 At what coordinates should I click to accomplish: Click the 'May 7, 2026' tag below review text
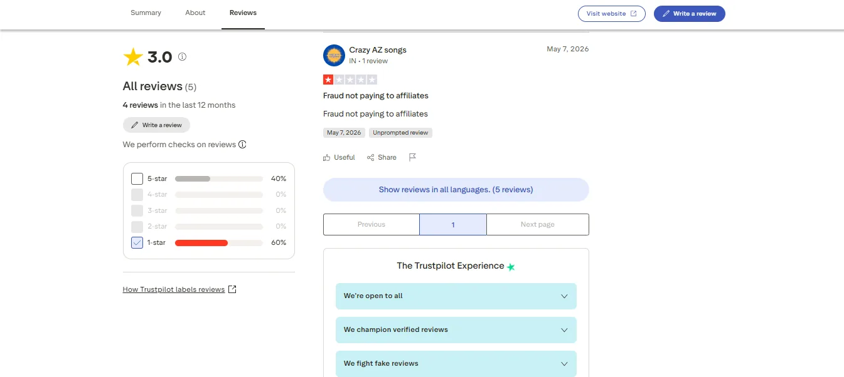(x=344, y=133)
